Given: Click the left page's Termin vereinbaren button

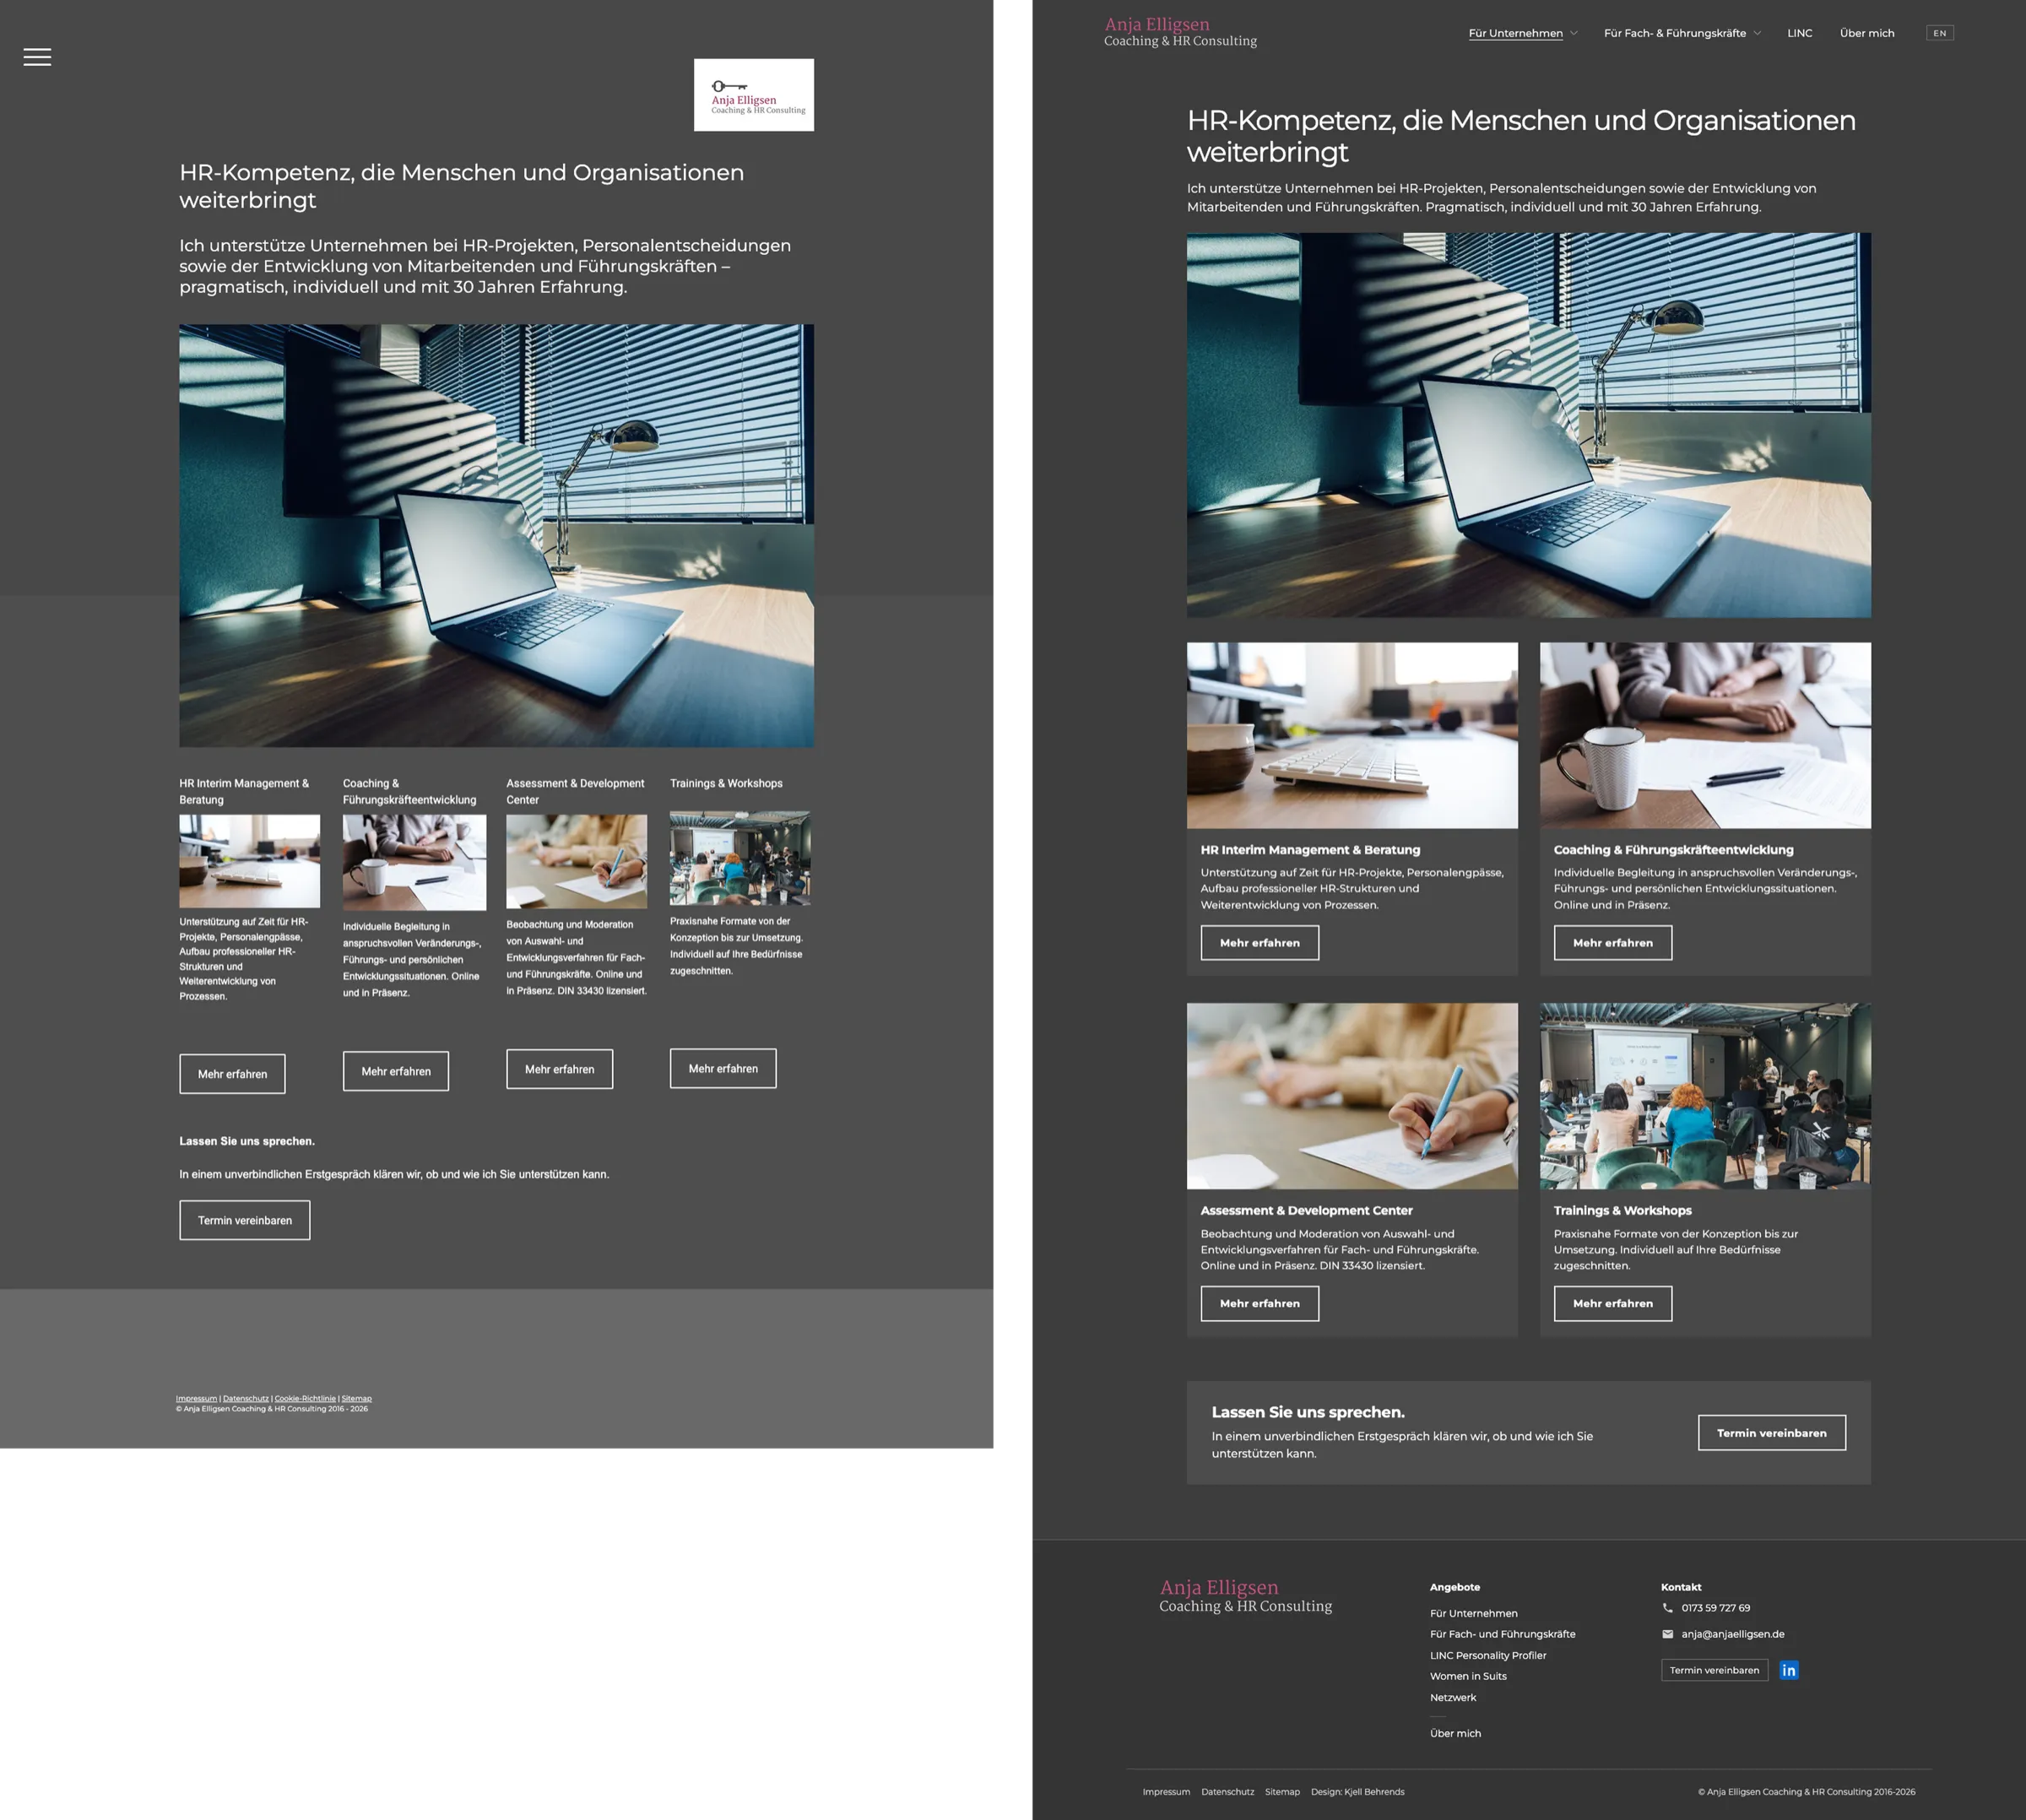Looking at the screenshot, I should tap(245, 1220).
